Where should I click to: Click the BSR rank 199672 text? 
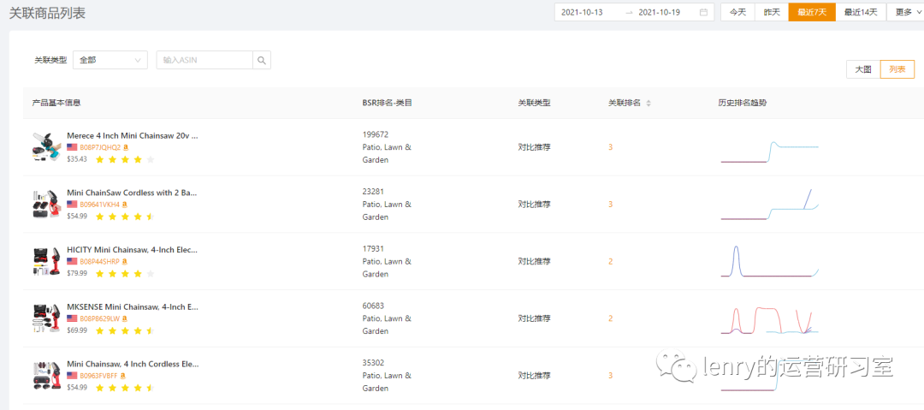coord(376,134)
